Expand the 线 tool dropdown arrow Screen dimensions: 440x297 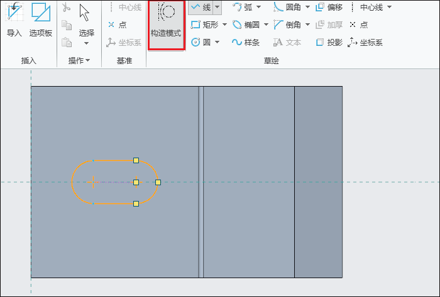217,8
